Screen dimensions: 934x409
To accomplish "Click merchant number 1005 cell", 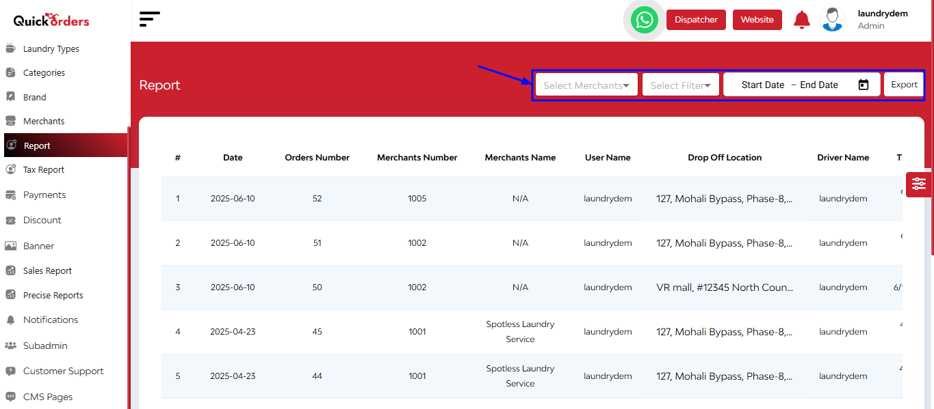I will pyautogui.click(x=417, y=199).
